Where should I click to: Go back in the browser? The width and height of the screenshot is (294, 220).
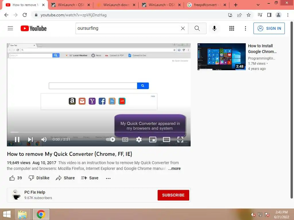click(6, 15)
